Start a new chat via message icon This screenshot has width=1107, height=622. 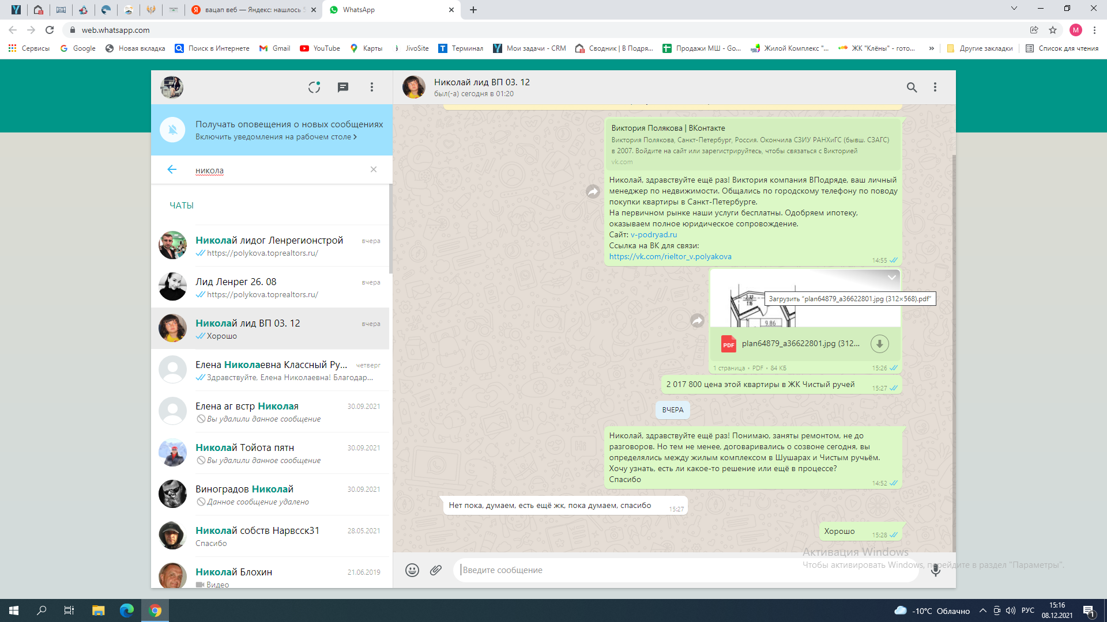coord(343,87)
